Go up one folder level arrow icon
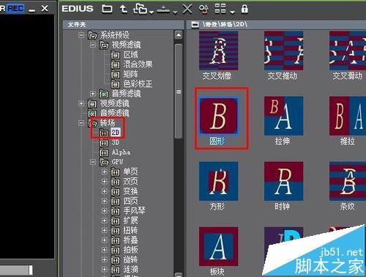Screen dimensions: 366x277 [124, 9]
